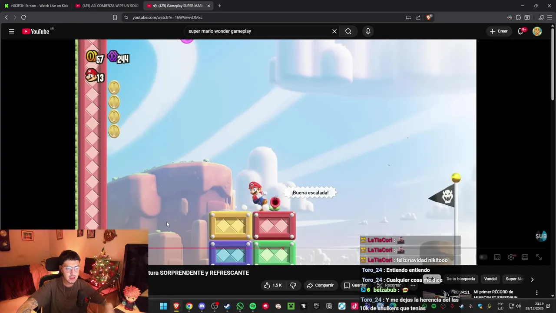Open Brave from the taskbar

pyautogui.click(x=176, y=306)
